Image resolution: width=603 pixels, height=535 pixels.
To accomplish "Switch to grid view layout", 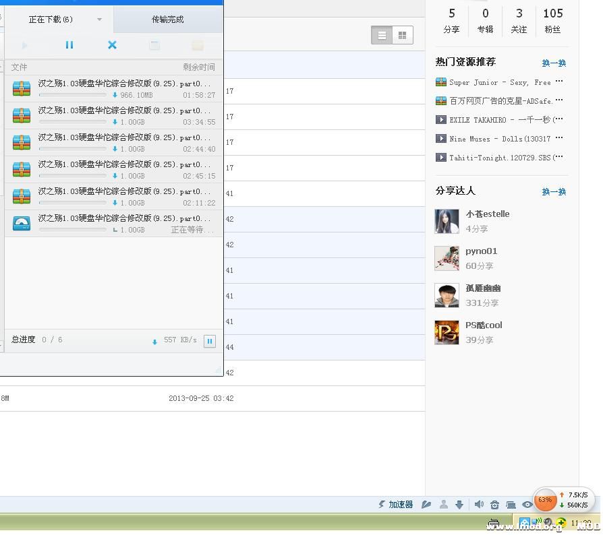I will pos(403,34).
